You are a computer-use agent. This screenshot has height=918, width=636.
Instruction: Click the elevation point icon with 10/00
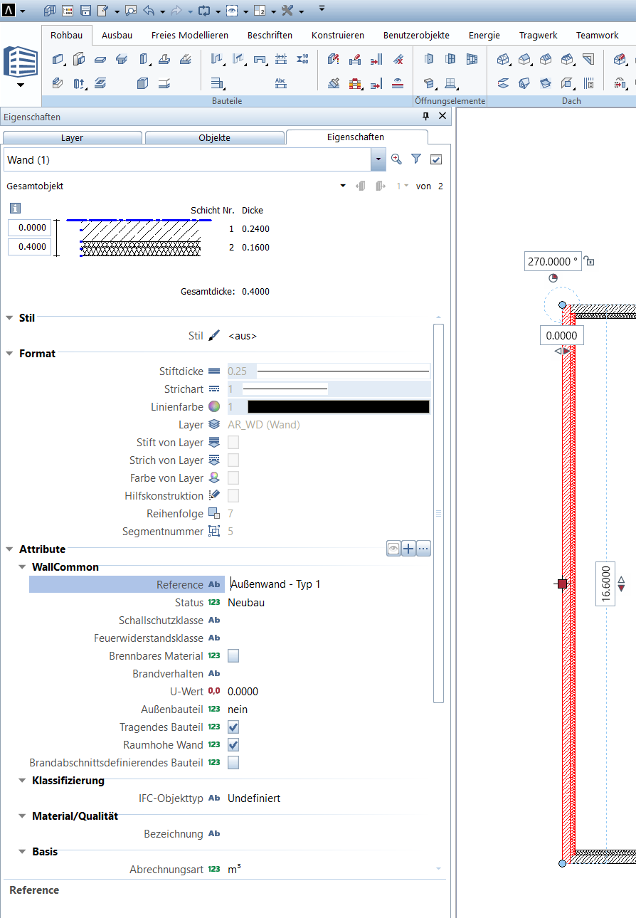302,60
